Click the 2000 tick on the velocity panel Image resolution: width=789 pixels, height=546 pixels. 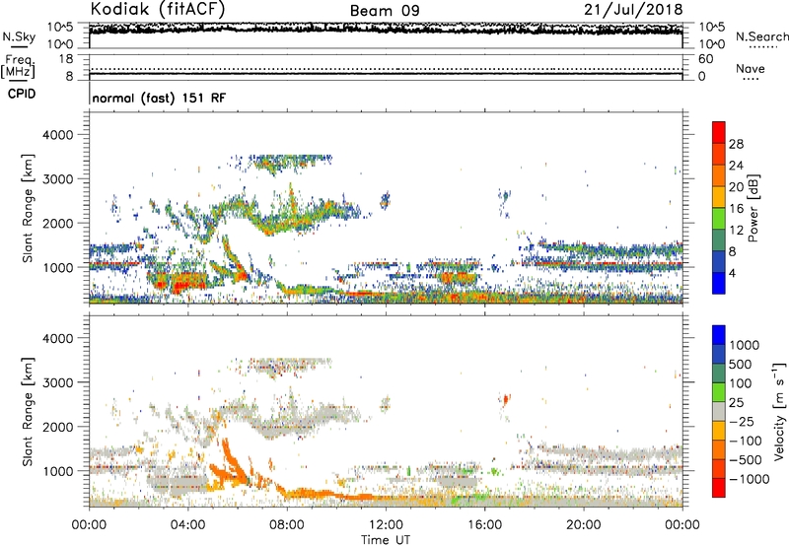57,427
